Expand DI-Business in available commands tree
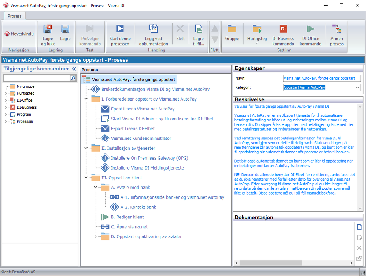Image resolution: width=366 pixels, height=276 pixels. click(5, 108)
